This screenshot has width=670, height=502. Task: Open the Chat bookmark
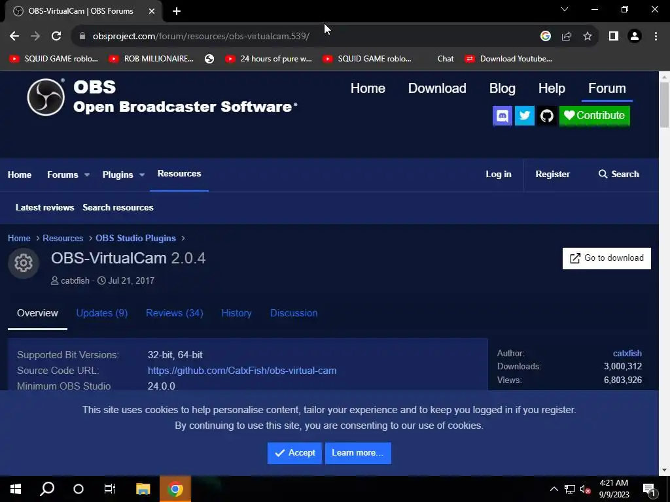(x=445, y=59)
